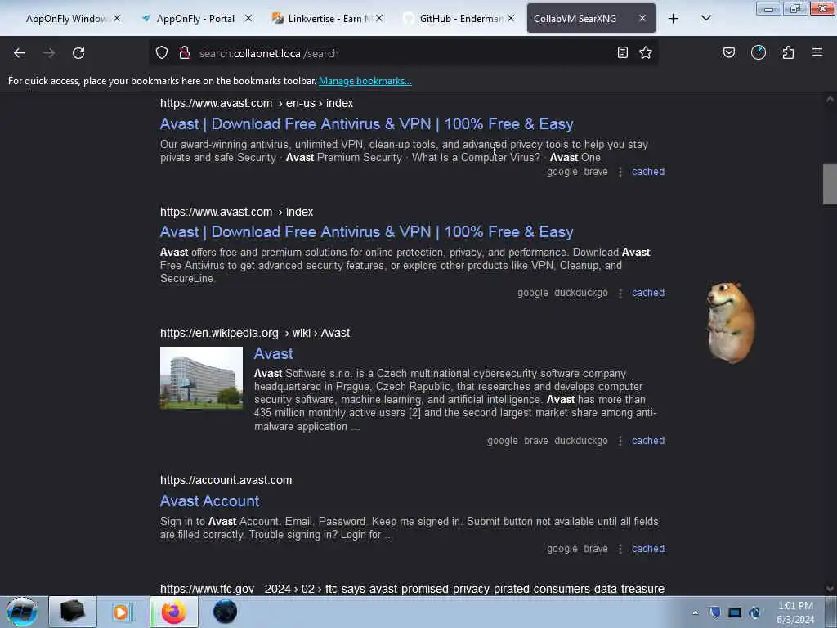Click the insecure lock icon in address bar
The height and width of the screenshot is (628, 837).
tap(185, 53)
